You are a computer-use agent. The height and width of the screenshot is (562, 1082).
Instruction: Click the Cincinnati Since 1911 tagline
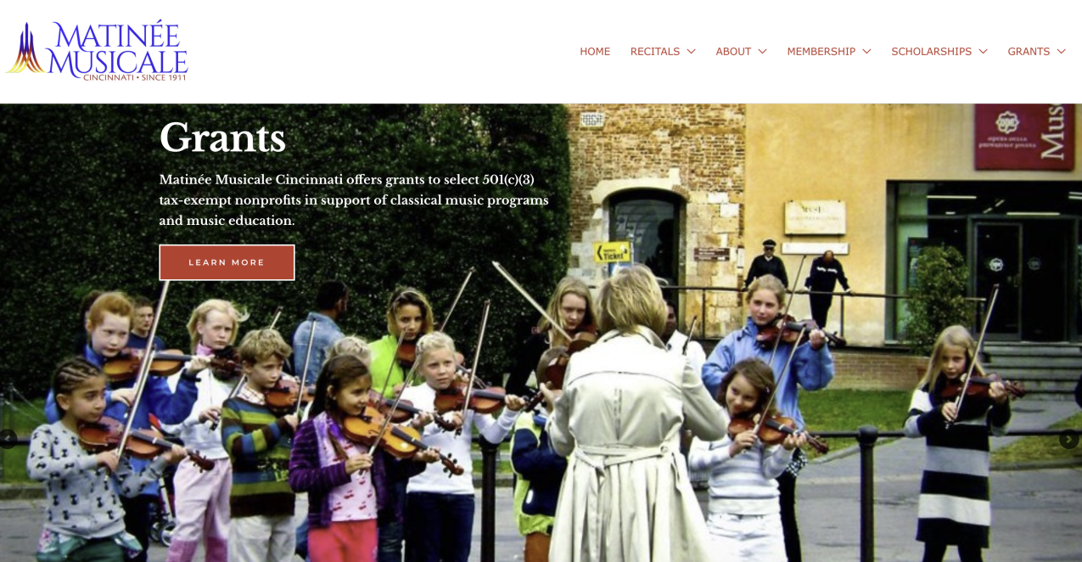coord(136,77)
